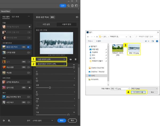Image resolution: width=160 pixels, height=126 pixels.
Task: Click the trash icon to delete custom image
Action: click(x=75, y=59)
